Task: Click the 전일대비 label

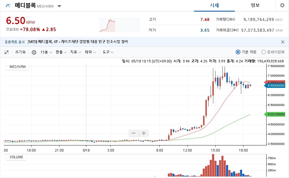Action: [12, 29]
